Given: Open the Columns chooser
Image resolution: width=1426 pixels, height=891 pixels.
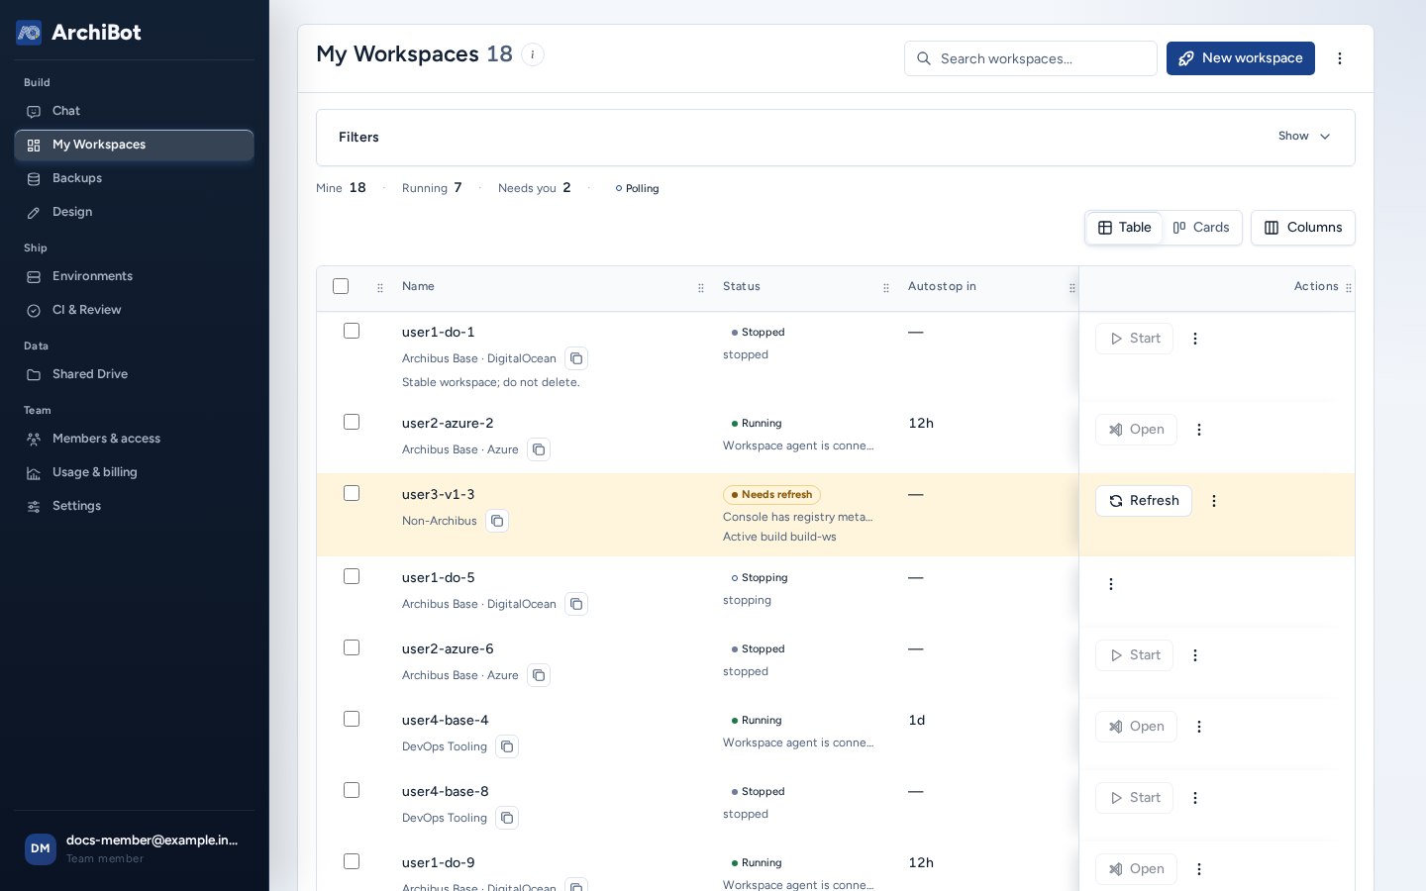Looking at the screenshot, I should click(x=1303, y=228).
